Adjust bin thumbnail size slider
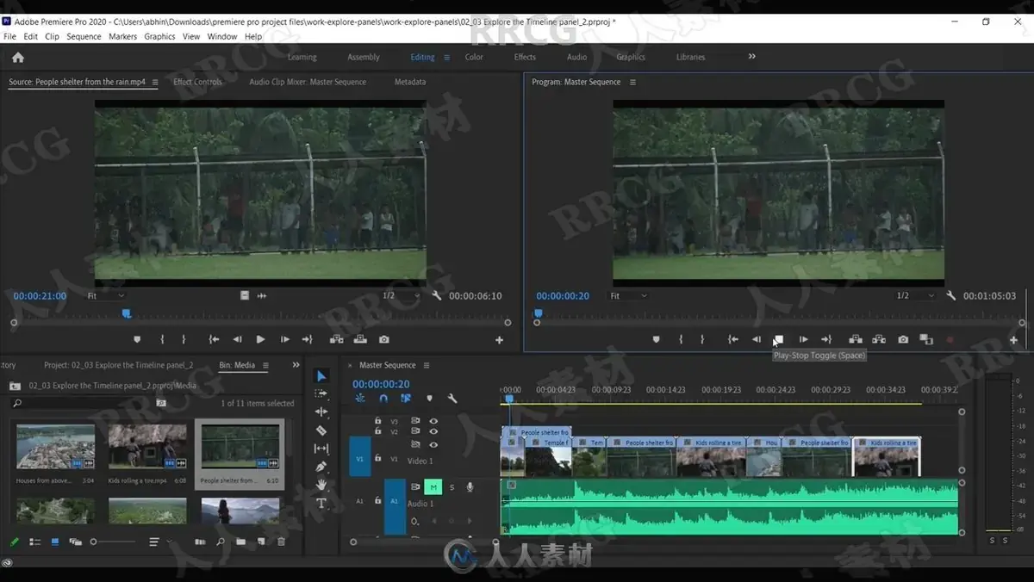 point(113,542)
